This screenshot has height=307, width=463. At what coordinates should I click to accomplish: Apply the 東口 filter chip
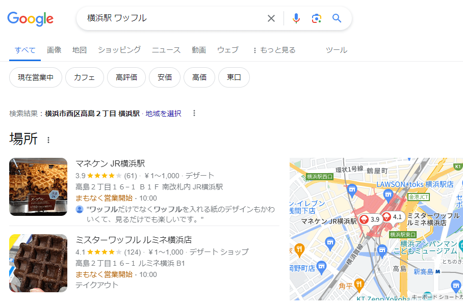click(234, 77)
